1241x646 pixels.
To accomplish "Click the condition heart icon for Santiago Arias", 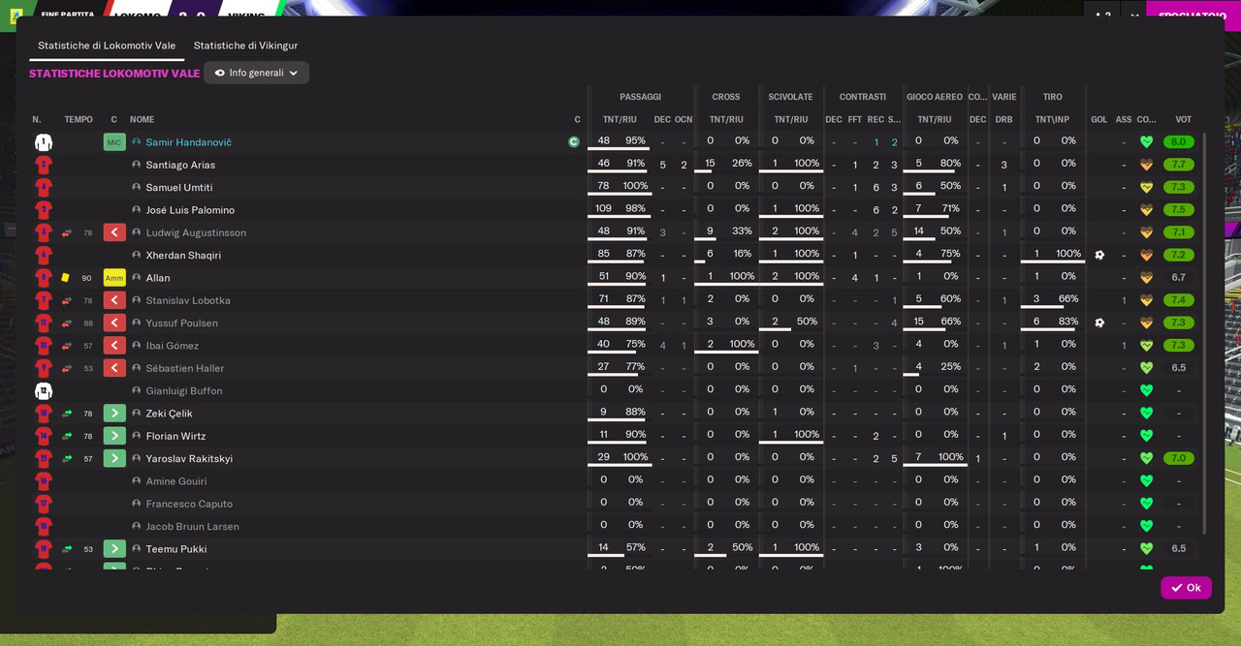I will (1146, 165).
